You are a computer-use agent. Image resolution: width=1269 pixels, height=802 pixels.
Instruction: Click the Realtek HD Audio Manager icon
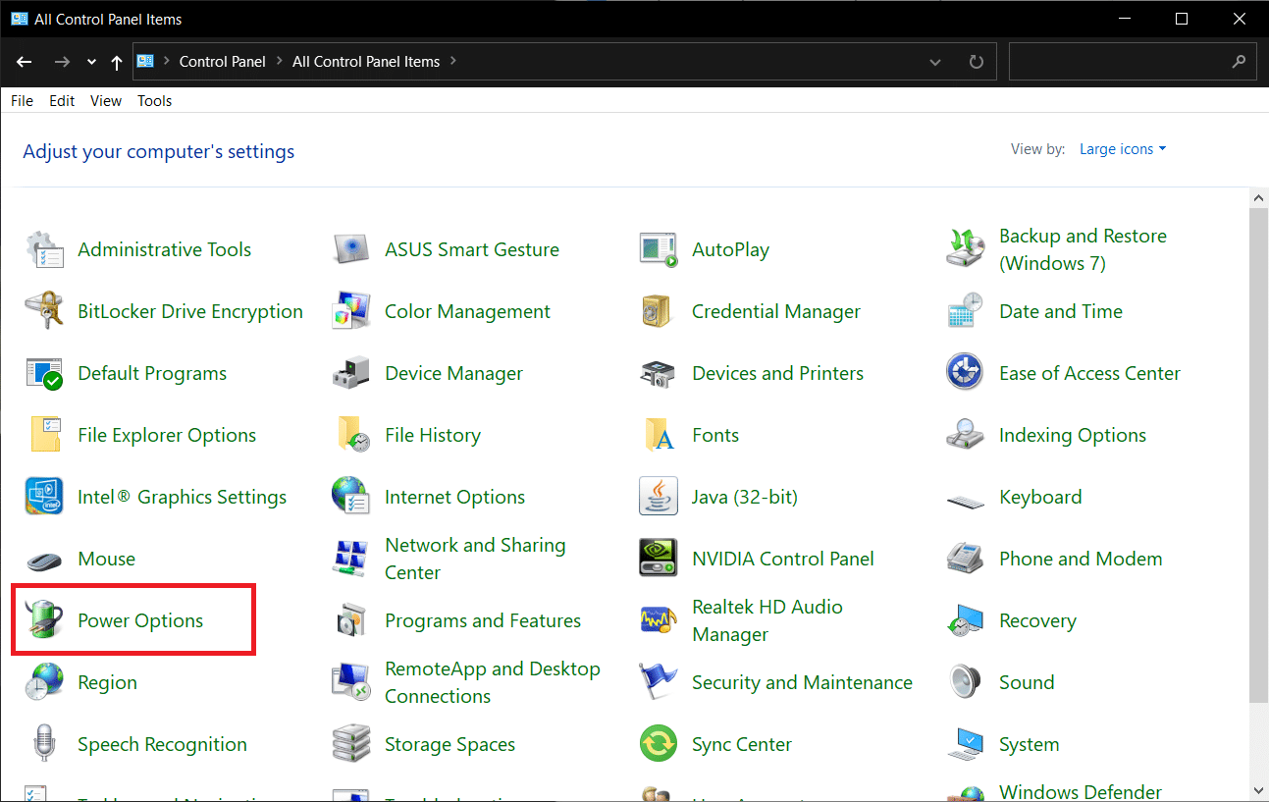(x=659, y=620)
